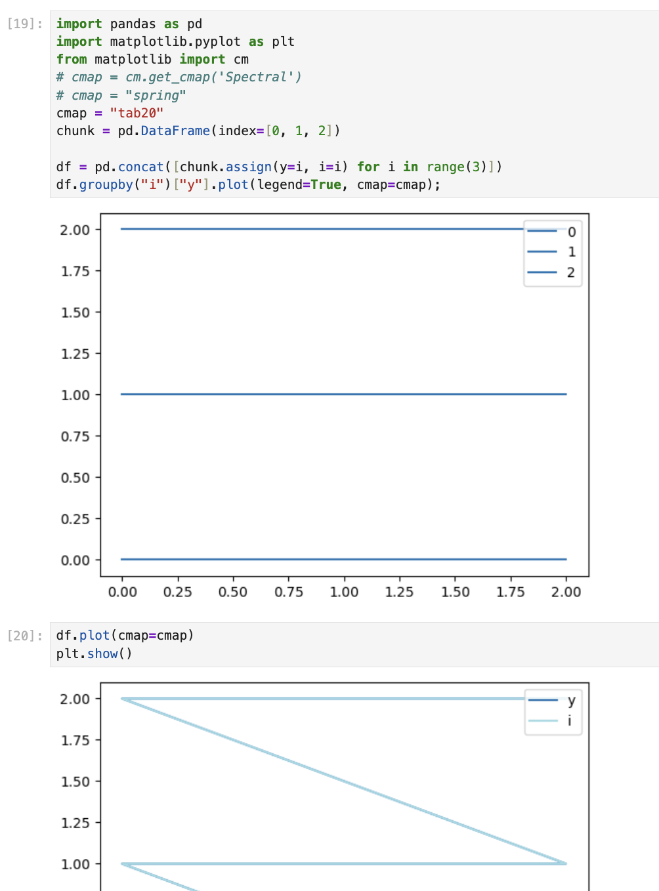The image size is (659, 891).
Task: Click legend color swatch for series 2
Action: [542, 272]
